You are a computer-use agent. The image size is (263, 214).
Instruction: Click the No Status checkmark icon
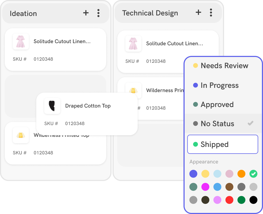pyautogui.click(x=250, y=123)
